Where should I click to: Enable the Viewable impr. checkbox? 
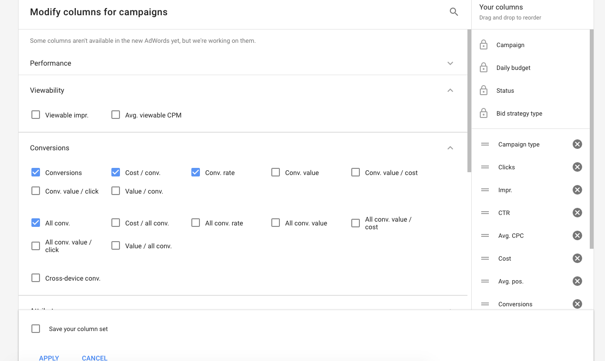(x=36, y=115)
